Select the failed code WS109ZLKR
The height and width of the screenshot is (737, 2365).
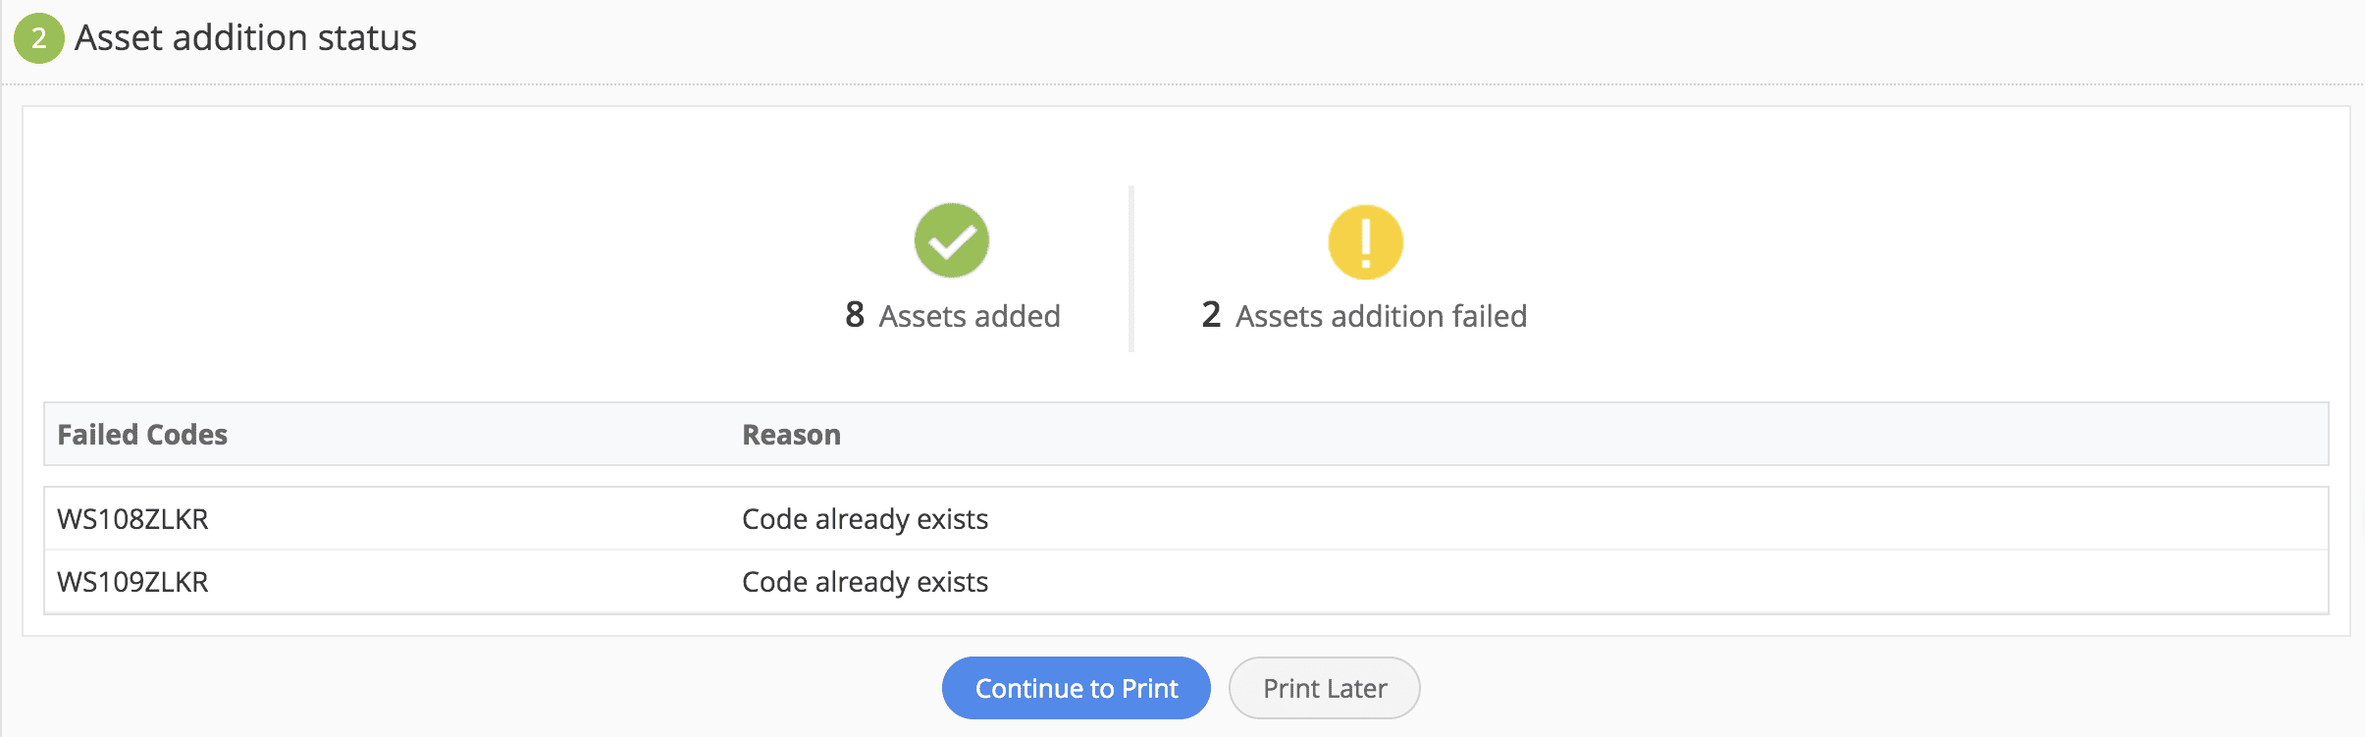[x=132, y=582]
